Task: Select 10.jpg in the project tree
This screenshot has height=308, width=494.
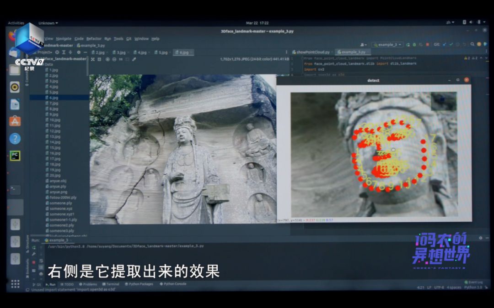Action: (x=54, y=120)
